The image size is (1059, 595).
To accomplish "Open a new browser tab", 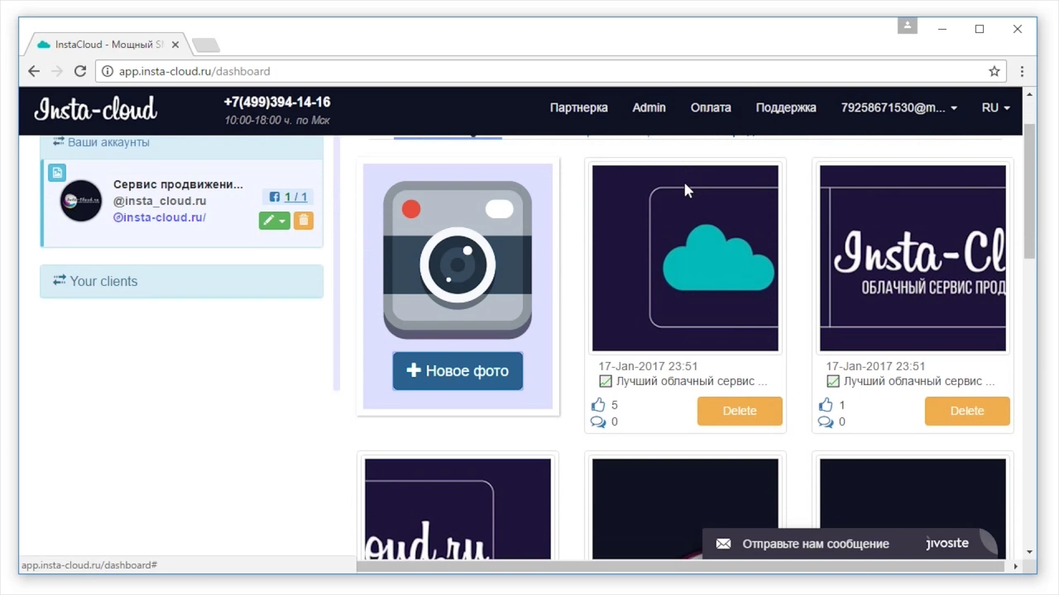I will (205, 45).
